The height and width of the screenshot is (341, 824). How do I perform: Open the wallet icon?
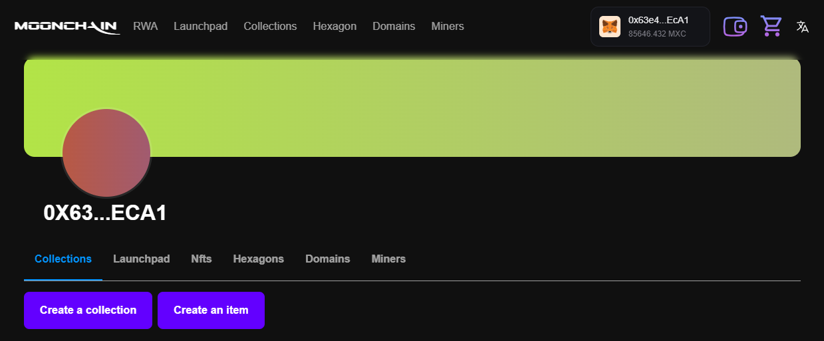(735, 27)
